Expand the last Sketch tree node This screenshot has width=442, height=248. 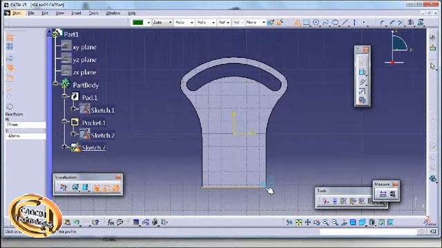(64, 147)
